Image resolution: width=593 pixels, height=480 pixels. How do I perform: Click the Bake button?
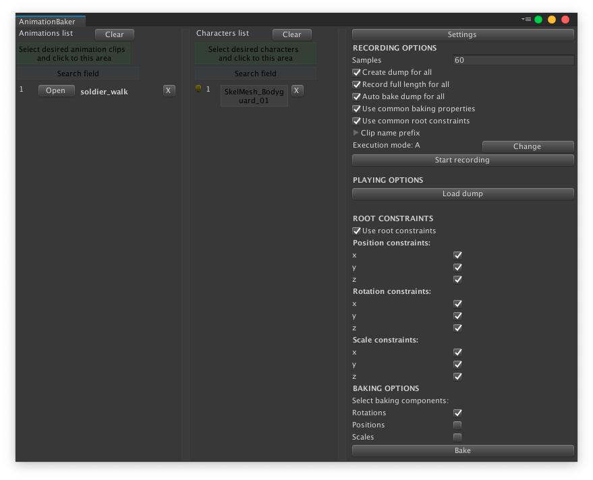click(463, 450)
